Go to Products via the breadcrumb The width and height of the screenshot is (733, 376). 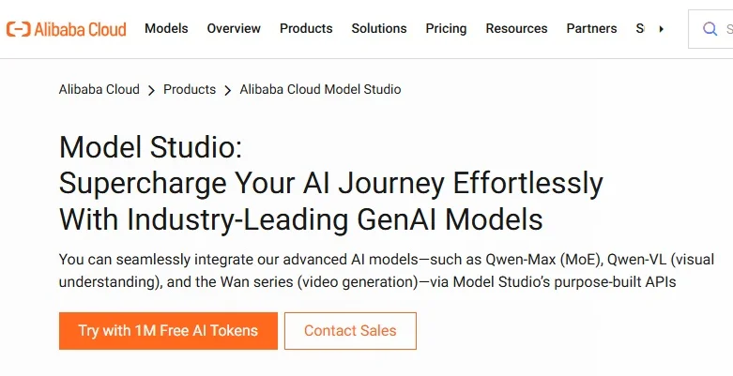190,90
